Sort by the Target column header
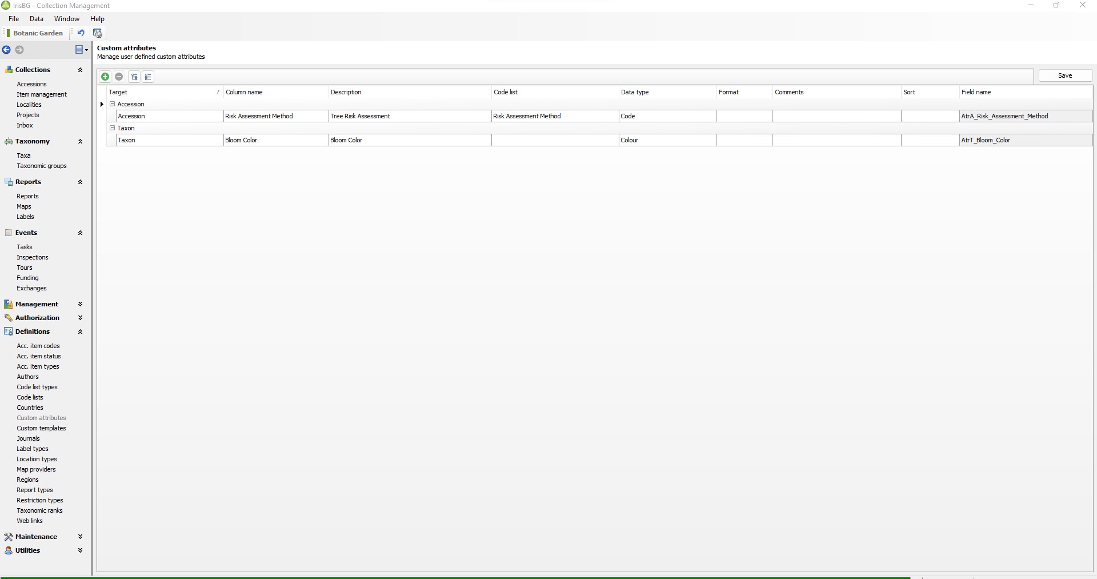The width and height of the screenshot is (1097, 579). tap(165, 92)
